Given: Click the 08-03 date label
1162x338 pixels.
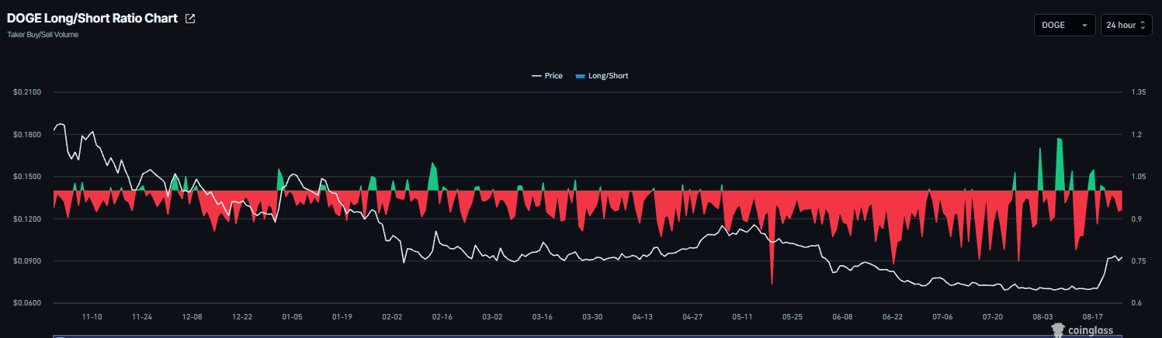Looking at the screenshot, I should [x=1043, y=317].
